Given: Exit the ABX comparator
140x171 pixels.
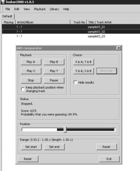Looking at the screenshot, I should pos(109,159).
